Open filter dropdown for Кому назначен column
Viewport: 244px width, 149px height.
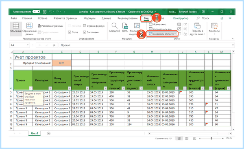click(x=70, y=88)
